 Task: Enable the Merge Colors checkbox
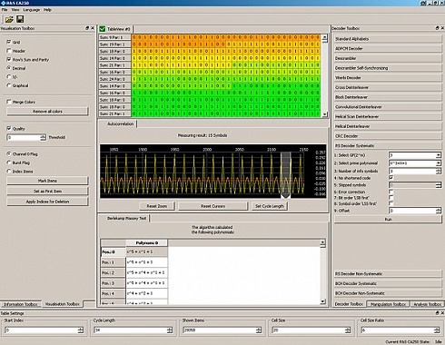click(9, 102)
